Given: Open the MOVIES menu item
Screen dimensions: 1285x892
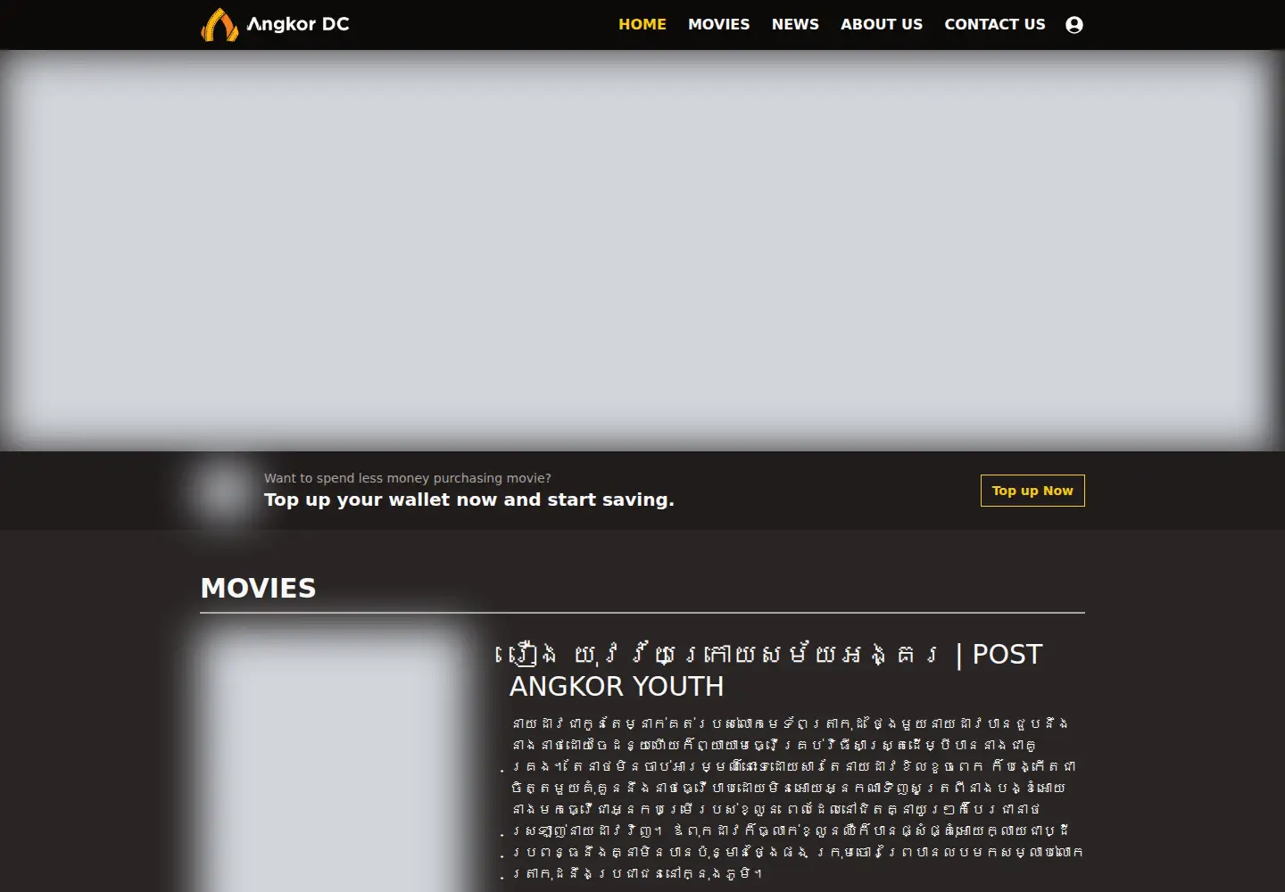Looking at the screenshot, I should (718, 24).
